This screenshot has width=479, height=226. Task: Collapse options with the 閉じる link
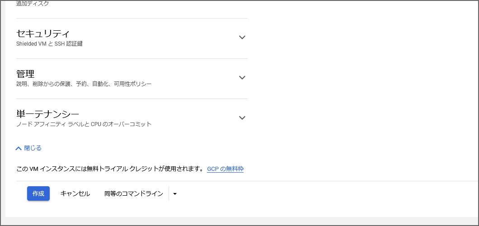pyautogui.click(x=33, y=148)
